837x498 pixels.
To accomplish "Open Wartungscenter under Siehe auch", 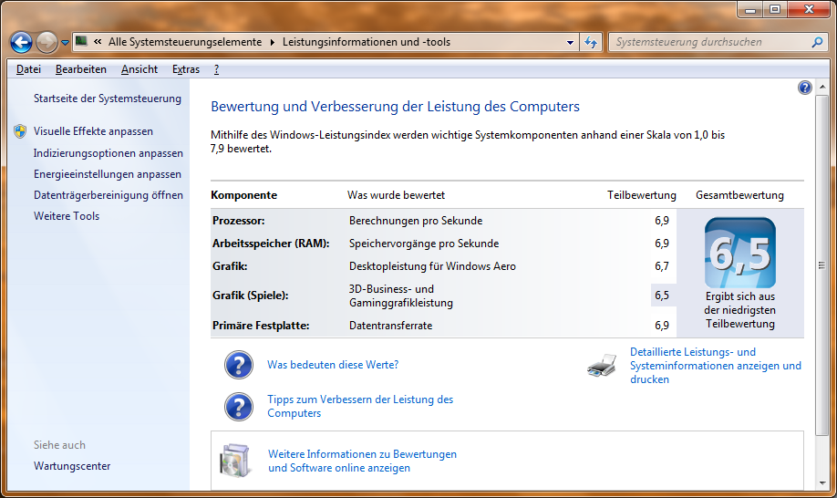I will click(72, 466).
